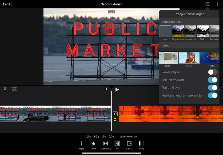Image resolution: width=223 pixels, height=155 pixels.
Task: Open the project settings gear icon
Action: click(x=207, y=4)
